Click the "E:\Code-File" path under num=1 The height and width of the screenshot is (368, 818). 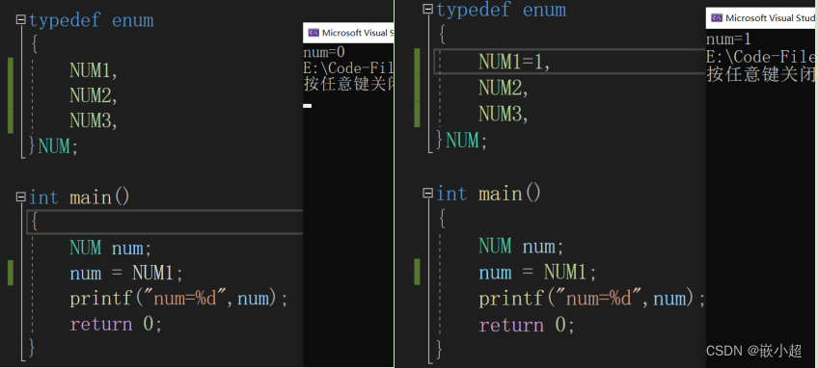tap(761, 56)
